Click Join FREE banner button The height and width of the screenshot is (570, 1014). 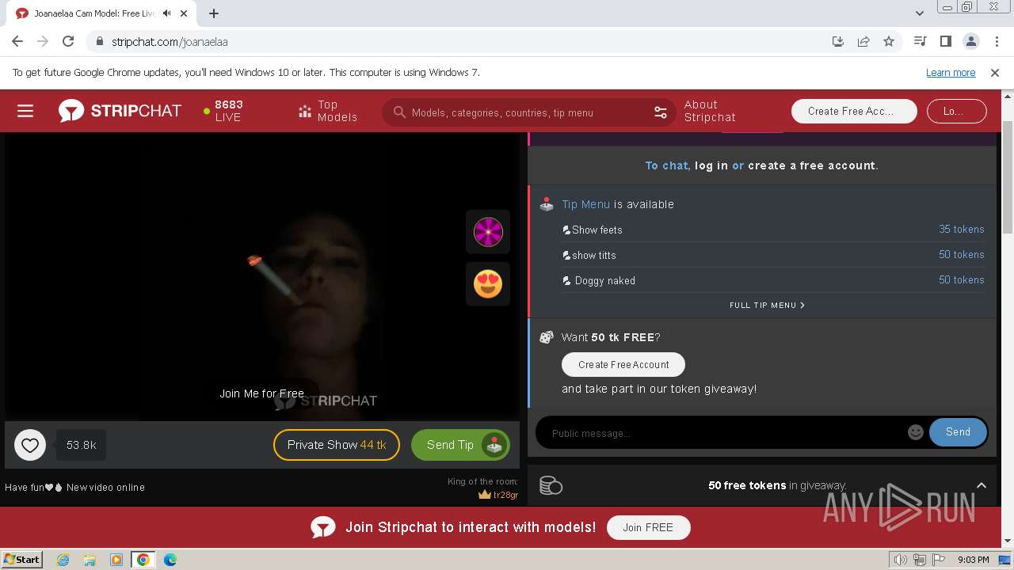click(648, 527)
